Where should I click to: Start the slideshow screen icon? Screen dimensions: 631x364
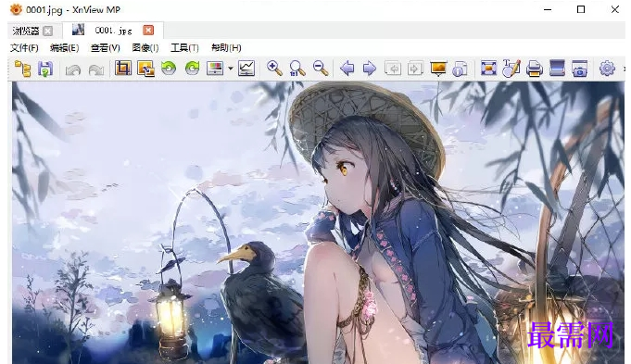(438, 69)
